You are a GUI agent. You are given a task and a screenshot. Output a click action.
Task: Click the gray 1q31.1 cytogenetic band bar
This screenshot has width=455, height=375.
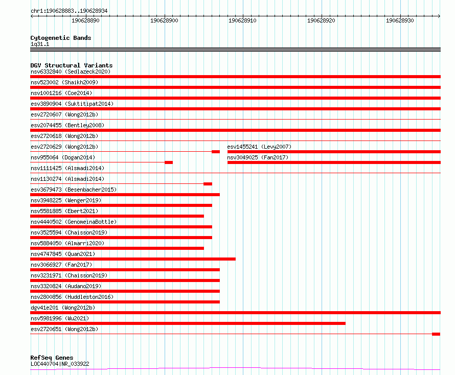coord(235,50)
